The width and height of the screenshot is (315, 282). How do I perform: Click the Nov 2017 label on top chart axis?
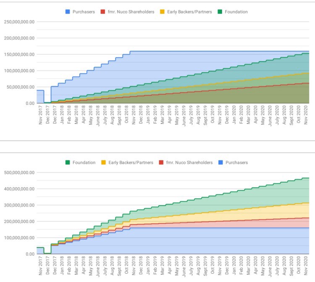coord(41,115)
